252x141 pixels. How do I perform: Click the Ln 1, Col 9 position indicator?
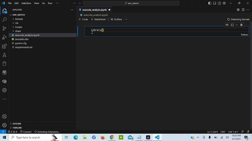[x=212, y=132]
